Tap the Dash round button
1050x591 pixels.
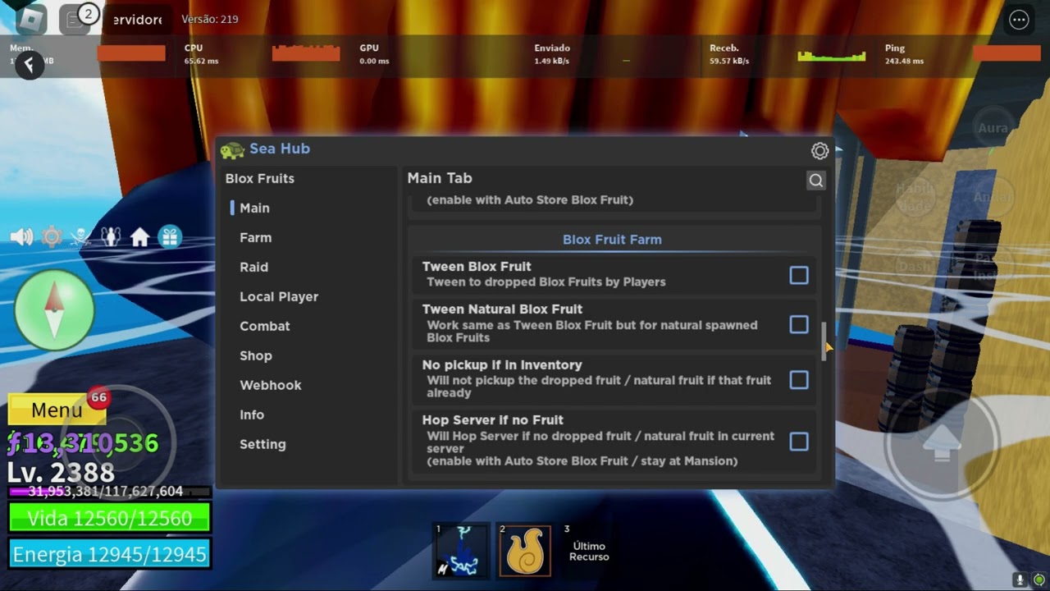coord(915,267)
